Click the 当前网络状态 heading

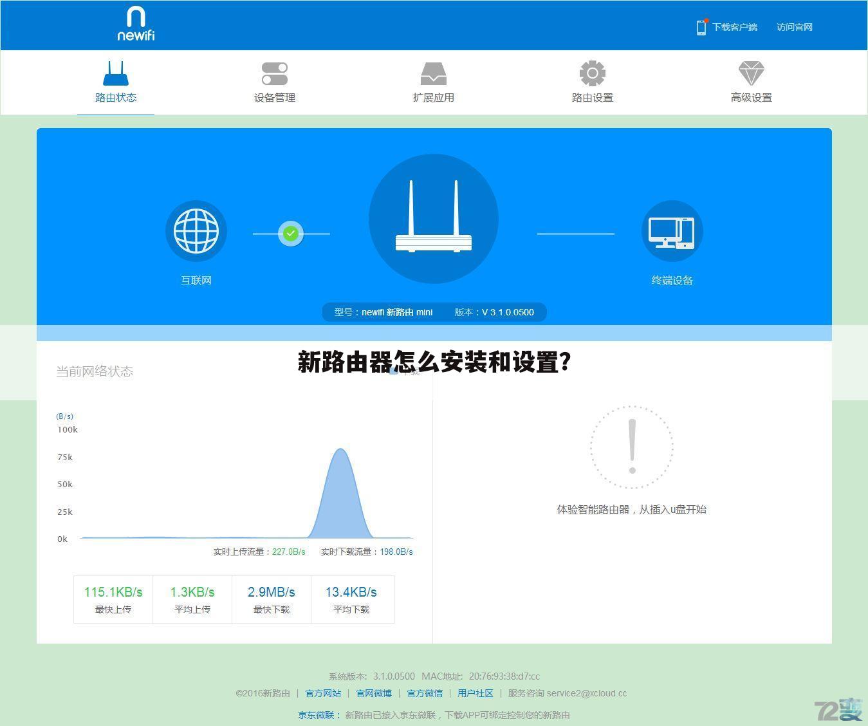tap(95, 371)
